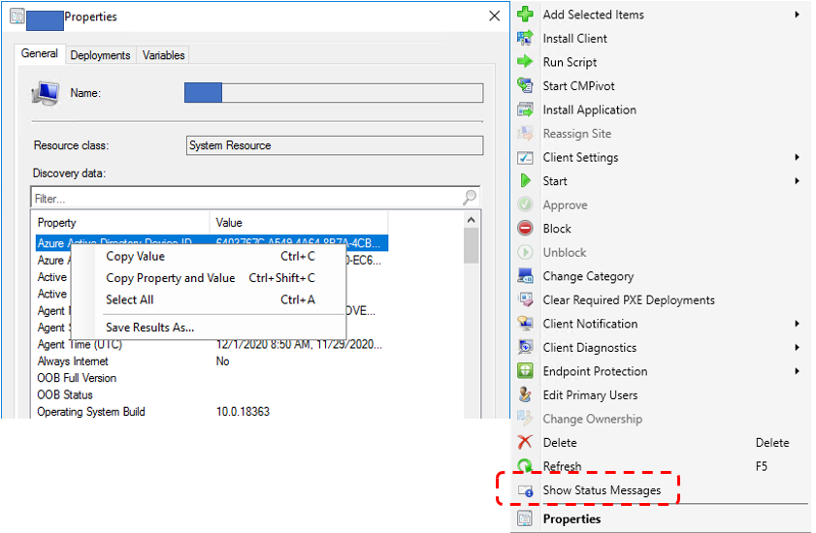Select Install Application menu item
The height and width of the screenshot is (533, 816).
point(590,110)
